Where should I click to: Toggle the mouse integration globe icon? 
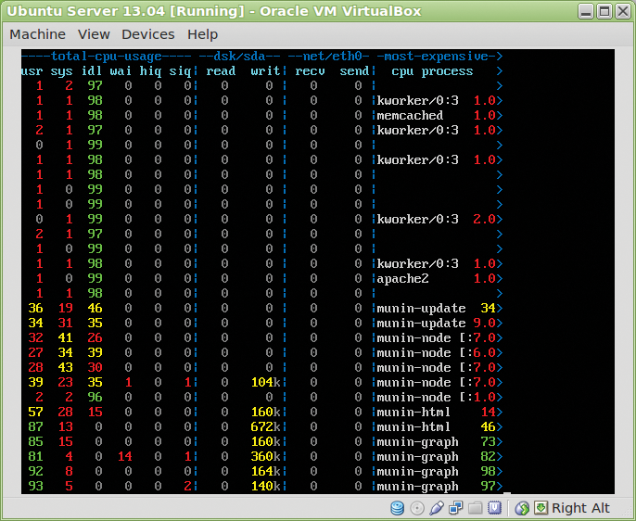(x=522, y=508)
